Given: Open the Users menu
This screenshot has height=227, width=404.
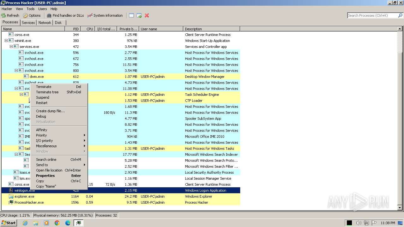Looking at the screenshot, I should (42, 9).
